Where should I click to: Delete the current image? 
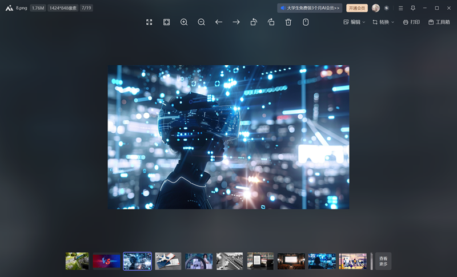pyautogui.click(x=288, y=22)
